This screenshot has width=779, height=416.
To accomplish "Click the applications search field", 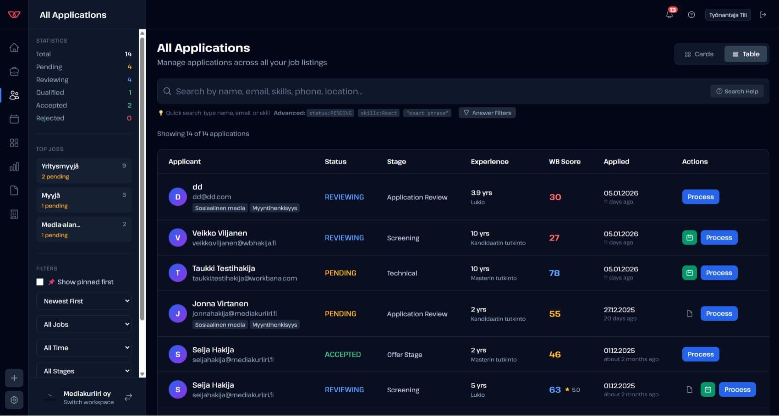I will click(x=435, y=91).
